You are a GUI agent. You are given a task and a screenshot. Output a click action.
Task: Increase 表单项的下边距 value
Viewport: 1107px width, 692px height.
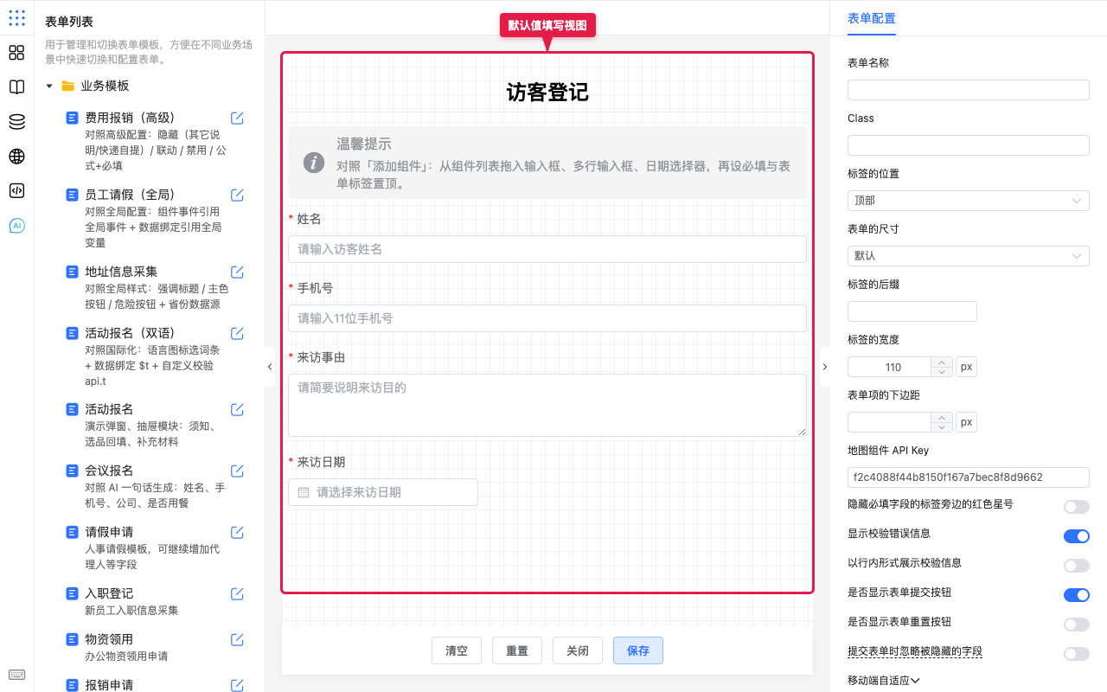[x=942, y=418]
